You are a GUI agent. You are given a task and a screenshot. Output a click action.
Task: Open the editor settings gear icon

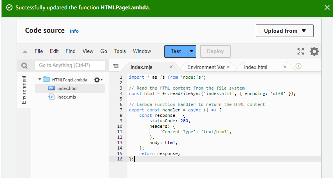[314, 51]
